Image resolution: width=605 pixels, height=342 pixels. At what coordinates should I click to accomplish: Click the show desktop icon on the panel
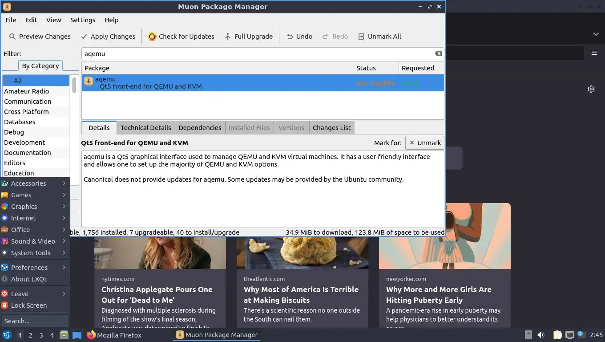(x=77, y=335)
